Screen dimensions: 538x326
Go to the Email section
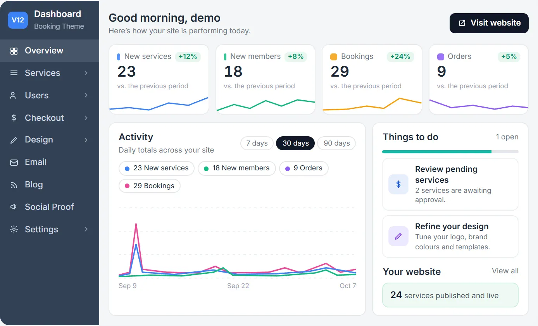point(50,162)
